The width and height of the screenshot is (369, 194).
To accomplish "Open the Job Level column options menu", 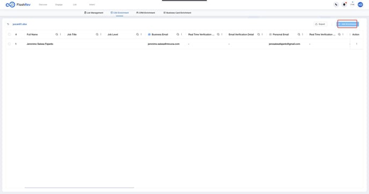I will click(x=141, y=35).
